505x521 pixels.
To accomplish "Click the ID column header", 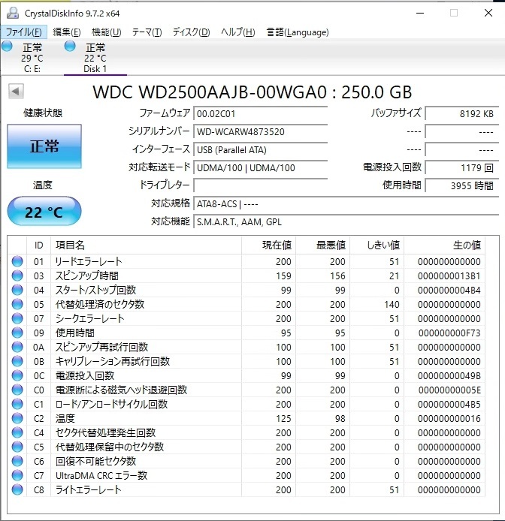I will pos(38,245).
